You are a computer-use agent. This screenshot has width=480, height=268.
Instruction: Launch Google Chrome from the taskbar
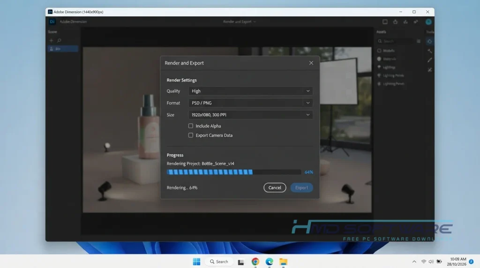[x=255, y=261]
